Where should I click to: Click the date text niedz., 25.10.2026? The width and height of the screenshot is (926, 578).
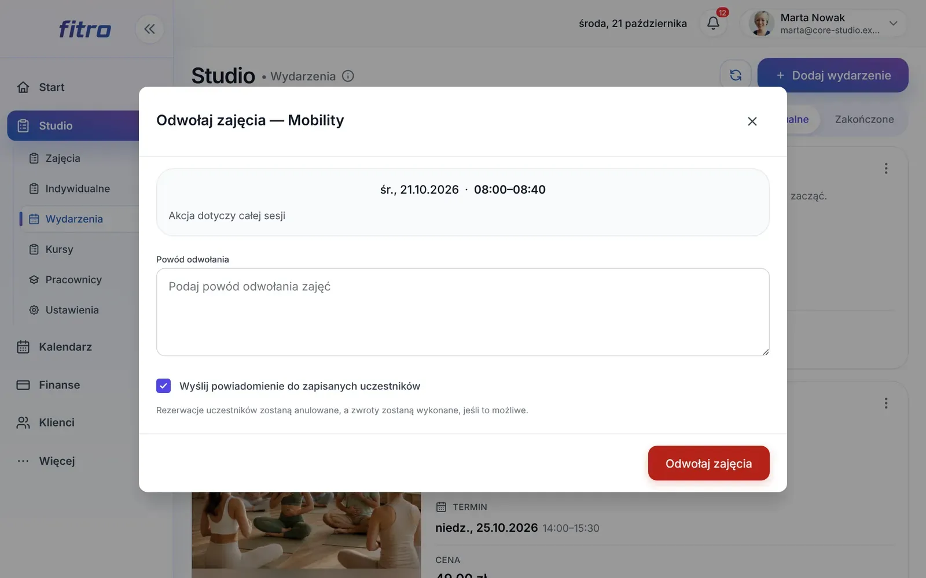coord(486,528)
